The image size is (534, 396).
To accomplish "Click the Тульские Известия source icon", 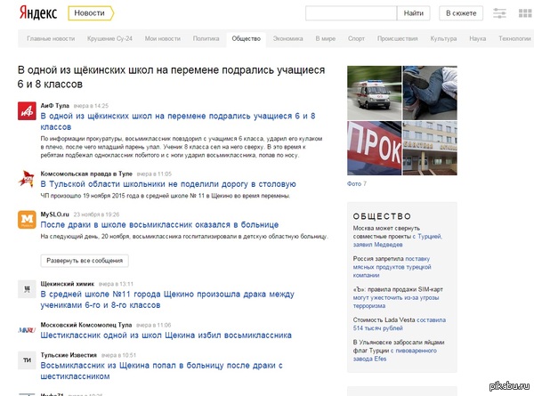I will (26, 359).
